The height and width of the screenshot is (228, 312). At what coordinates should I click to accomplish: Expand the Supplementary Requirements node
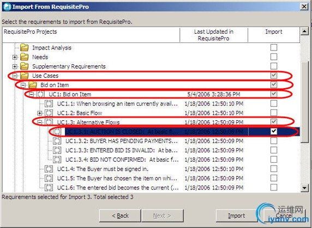point(15,66)
